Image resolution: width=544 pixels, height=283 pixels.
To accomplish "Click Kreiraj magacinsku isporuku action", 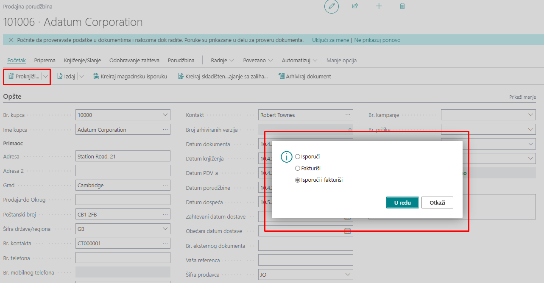I will click(x=130, y=77).
